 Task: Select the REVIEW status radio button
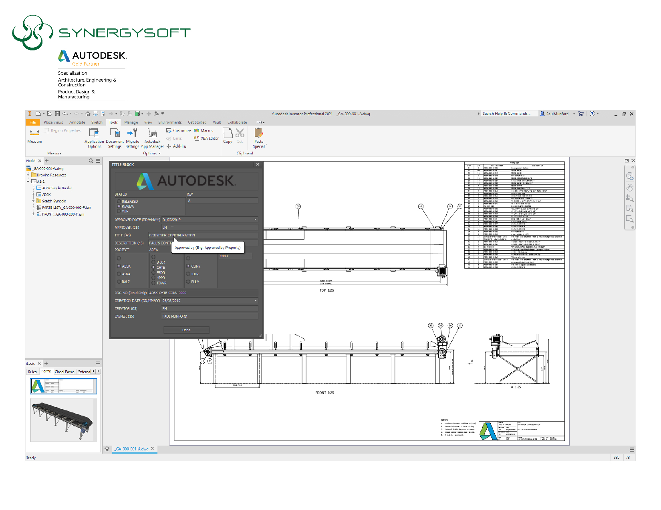[x=119, y=206]
